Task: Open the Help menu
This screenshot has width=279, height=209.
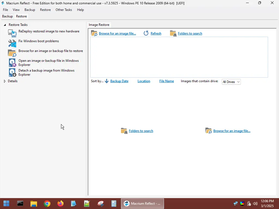Action: tap(80, 10)
